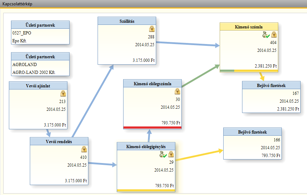Viewport: 307px width, 195px height.
Task: Select the Vevői rendelés header
Action: [x=59, y=141]
